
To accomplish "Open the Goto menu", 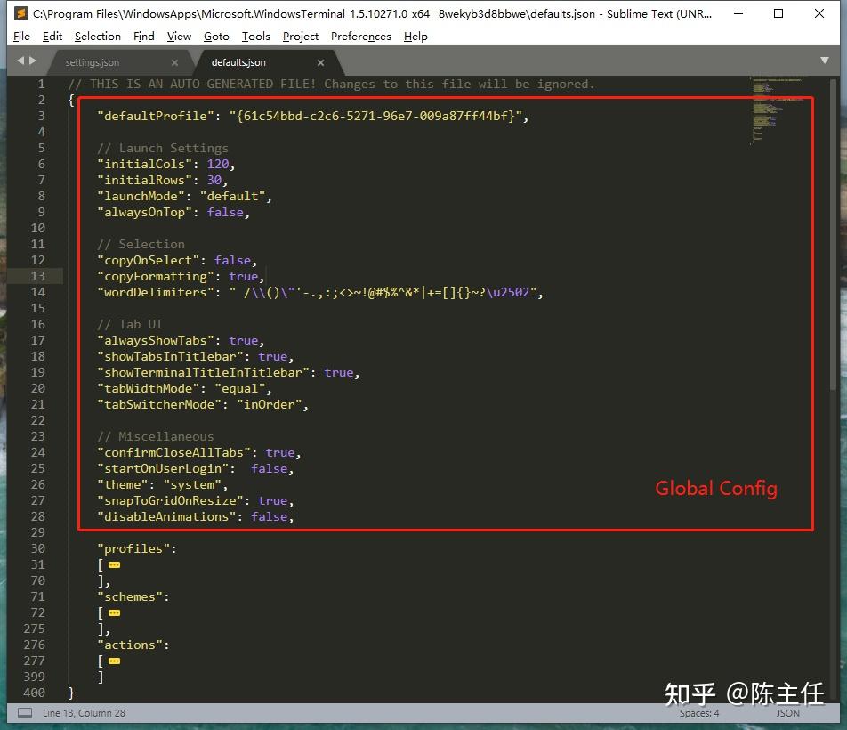I will coord(216,36).
